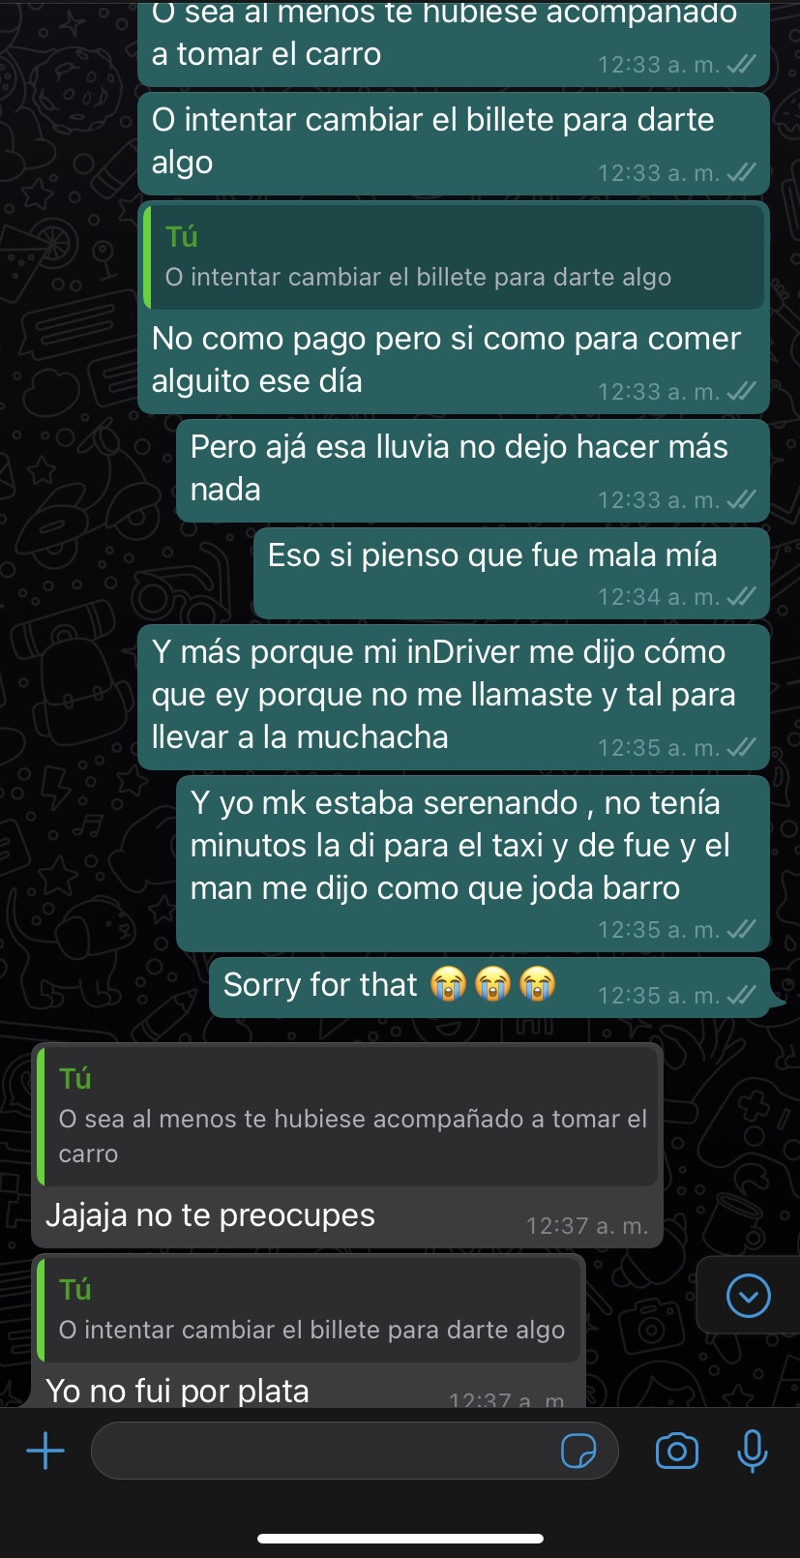Tap the plus attachment icon
Screen dimensions: 800x1558
[x=45, y=1451]
